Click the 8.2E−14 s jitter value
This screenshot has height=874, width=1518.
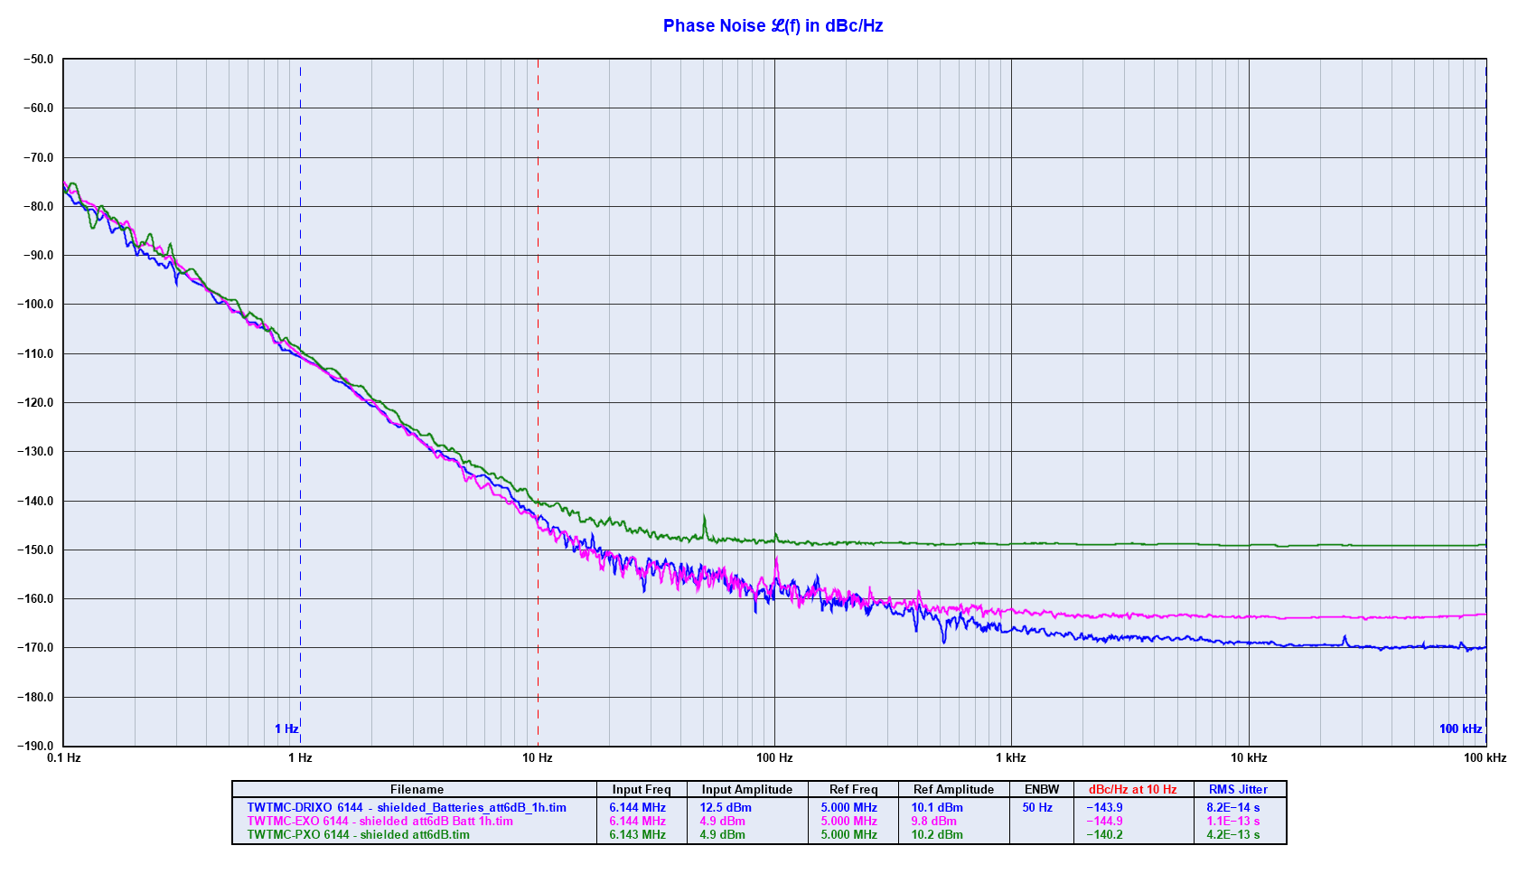point(1232,808)
